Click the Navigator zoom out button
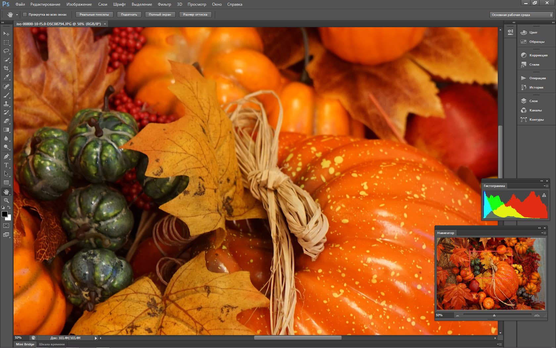Image resolution: width=556 pixels, height=348 pixels. (x=458, y=316)
